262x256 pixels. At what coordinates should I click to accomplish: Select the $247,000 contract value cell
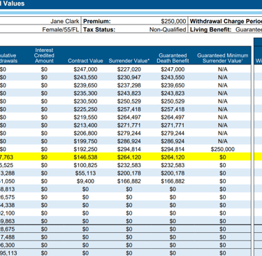[x=85, y=69]
